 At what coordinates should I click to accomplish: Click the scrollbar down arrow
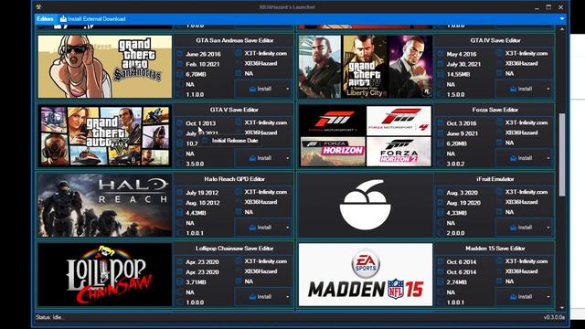[x=562, y=308]
